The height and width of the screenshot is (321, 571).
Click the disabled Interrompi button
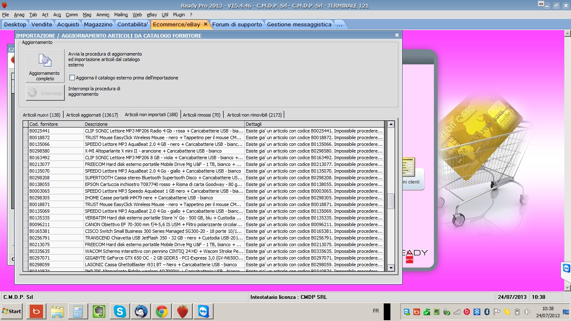click(x=45, y=93)
